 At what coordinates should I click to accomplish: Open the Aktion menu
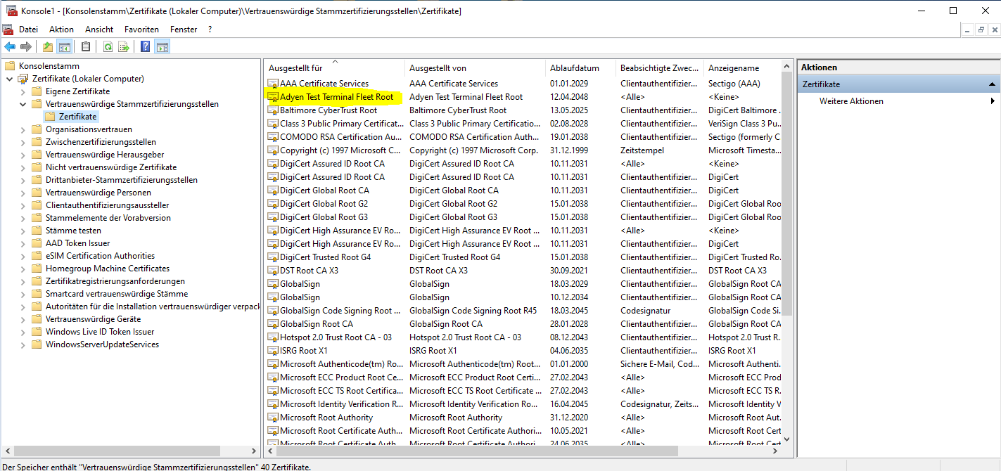click(x=61, y=30)
